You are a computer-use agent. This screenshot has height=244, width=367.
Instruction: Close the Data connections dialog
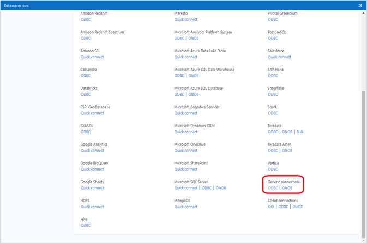[x=360, y=5]
